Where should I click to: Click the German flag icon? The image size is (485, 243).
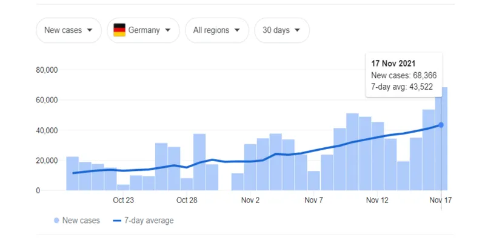coord(119,30)
